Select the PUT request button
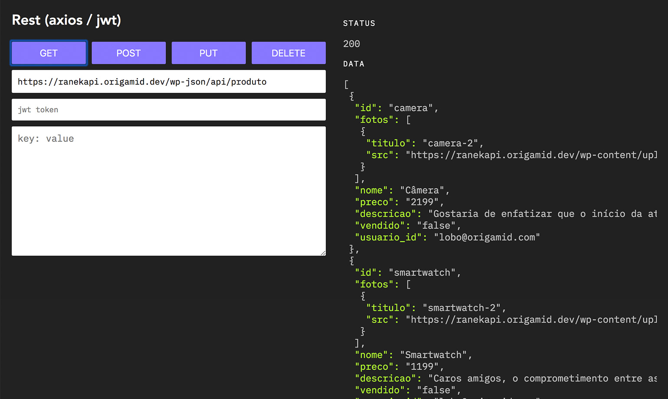The width and height of the screenshot is (668, 399). point(209,53)
